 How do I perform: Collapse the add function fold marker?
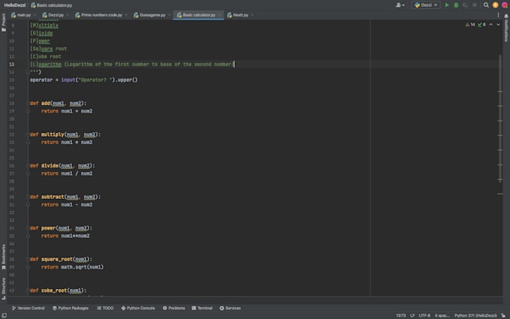pos(28,103)
